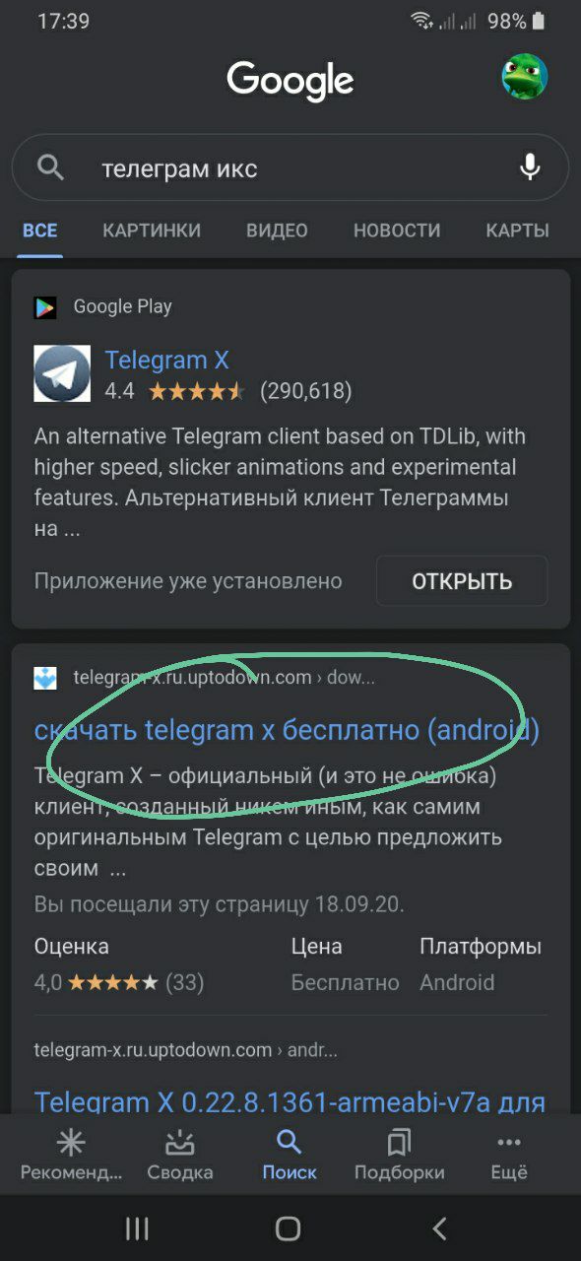Tap the ОТКРЫТЬ button

click(x=462, y=581)
